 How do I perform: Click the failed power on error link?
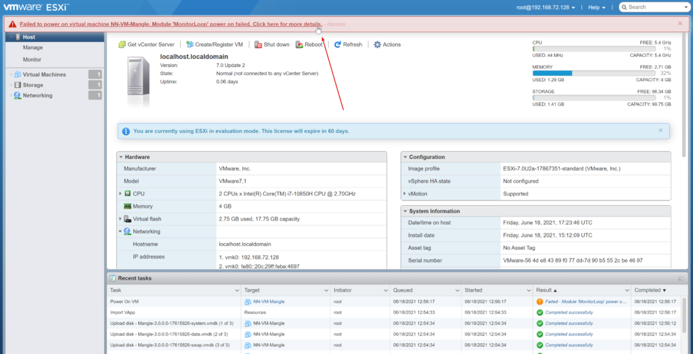coord(171,24)
